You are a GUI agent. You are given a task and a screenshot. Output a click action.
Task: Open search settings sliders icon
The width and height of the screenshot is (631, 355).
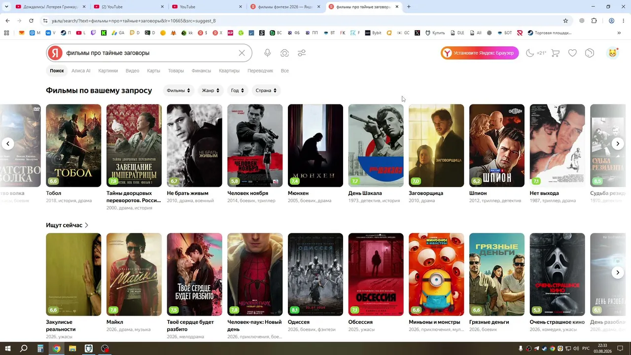pos(302,53)
